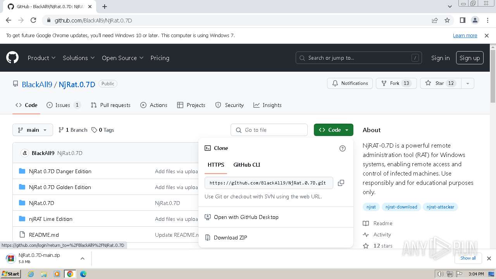The image size is (496, 279).
Task: Open the Insights tab
Action: coord(267,105)
